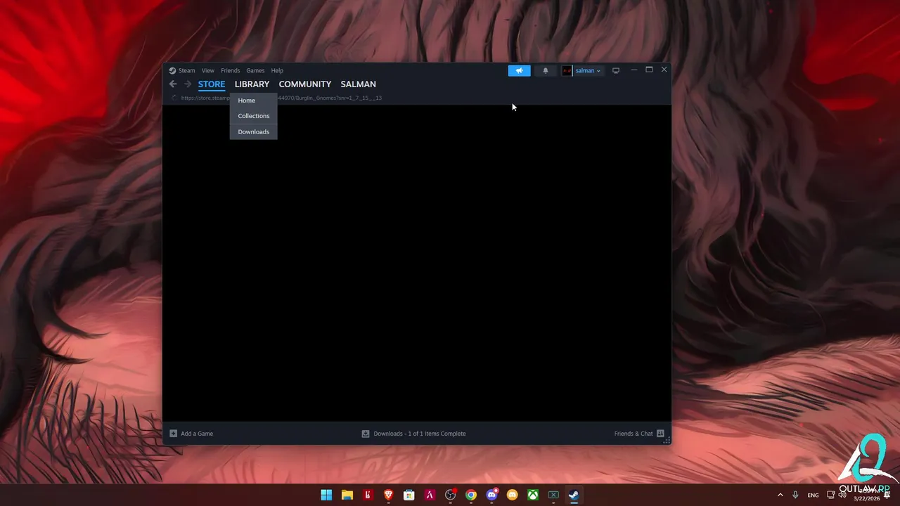This screenshot has width=900, height=506.
Task: Open Friends & Chat
Action: (634, 434)
